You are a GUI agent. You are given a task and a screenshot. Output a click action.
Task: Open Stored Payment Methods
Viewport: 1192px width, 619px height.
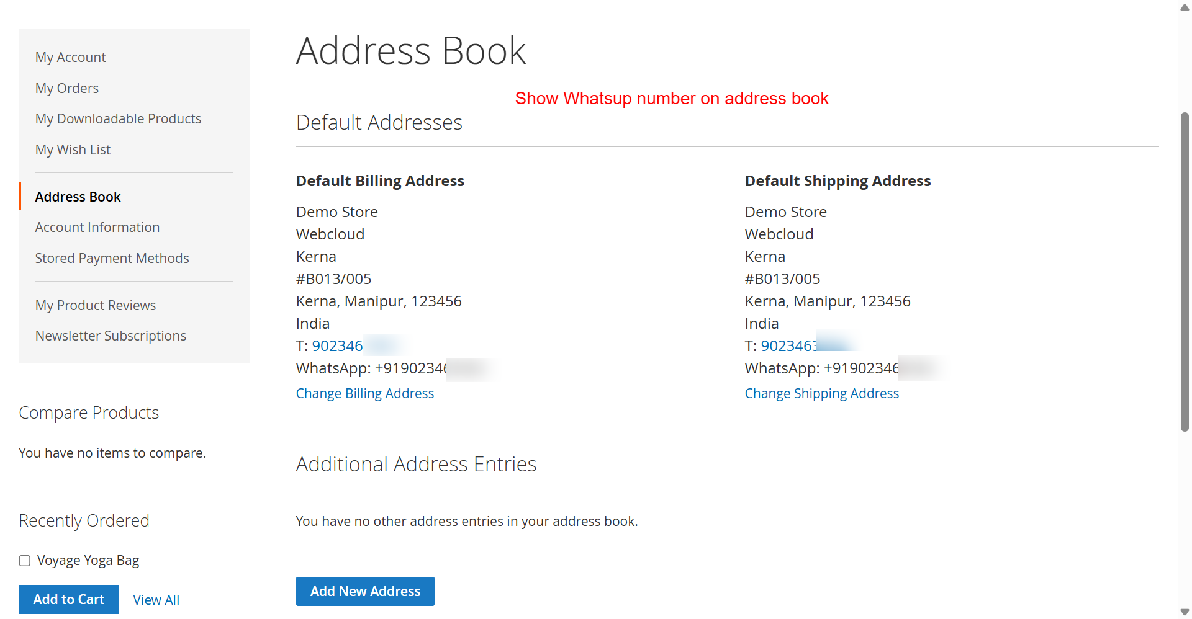coord(112,258)
